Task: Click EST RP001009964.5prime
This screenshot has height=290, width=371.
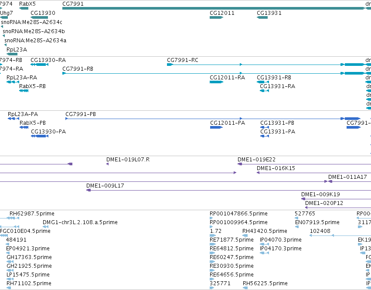Action: point(211,227)
